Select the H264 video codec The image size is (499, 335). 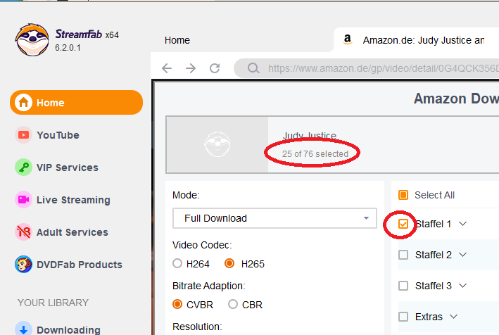pos(177,264)
